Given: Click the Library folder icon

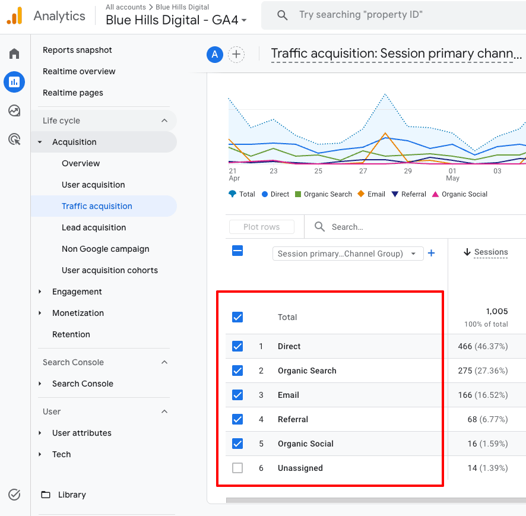Looking at the screenshot, I should (46, 495).
